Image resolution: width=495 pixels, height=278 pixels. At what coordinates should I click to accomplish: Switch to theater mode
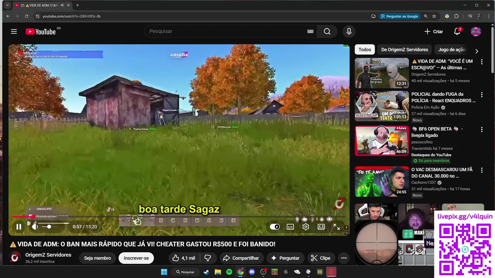(x=321, y=227)
